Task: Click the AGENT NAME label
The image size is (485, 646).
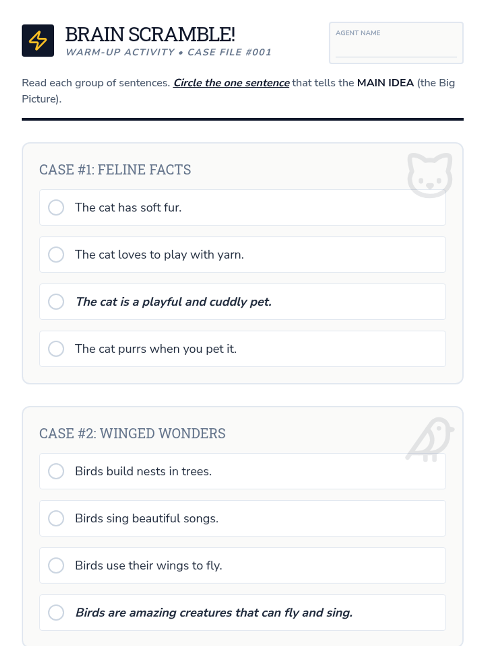Action: tap(358, 33)
